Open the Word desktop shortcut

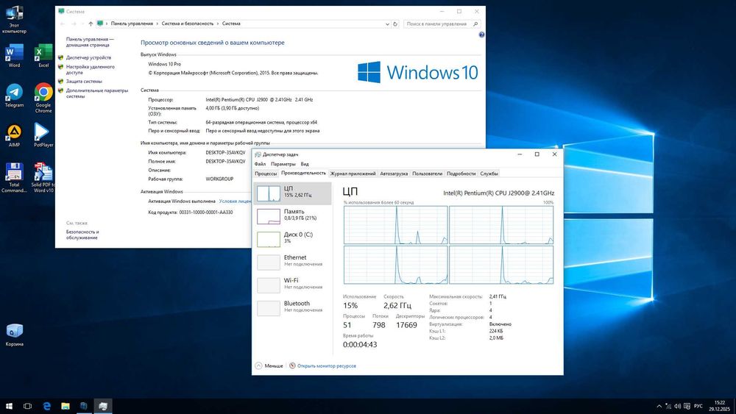14,56
